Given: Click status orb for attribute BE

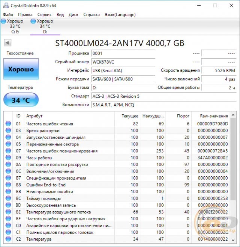Looking at the screenshot, I should [8, 212].
